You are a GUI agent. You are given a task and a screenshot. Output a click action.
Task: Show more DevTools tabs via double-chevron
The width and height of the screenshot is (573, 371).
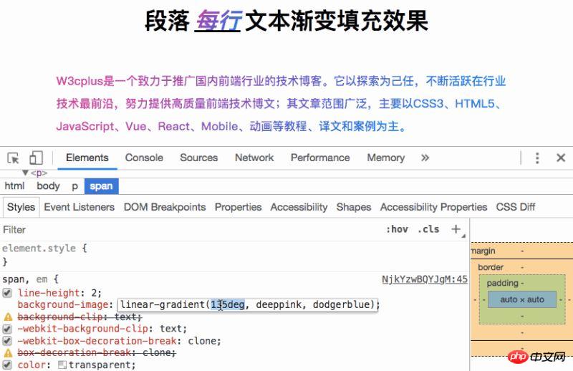425,158
